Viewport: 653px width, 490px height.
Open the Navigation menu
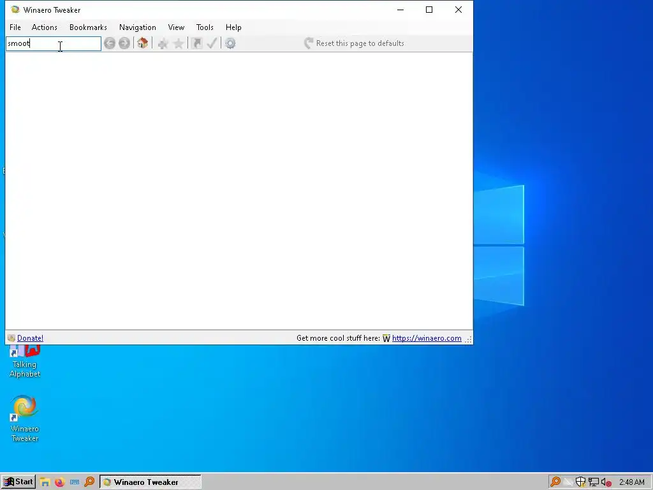click(138, 27)
